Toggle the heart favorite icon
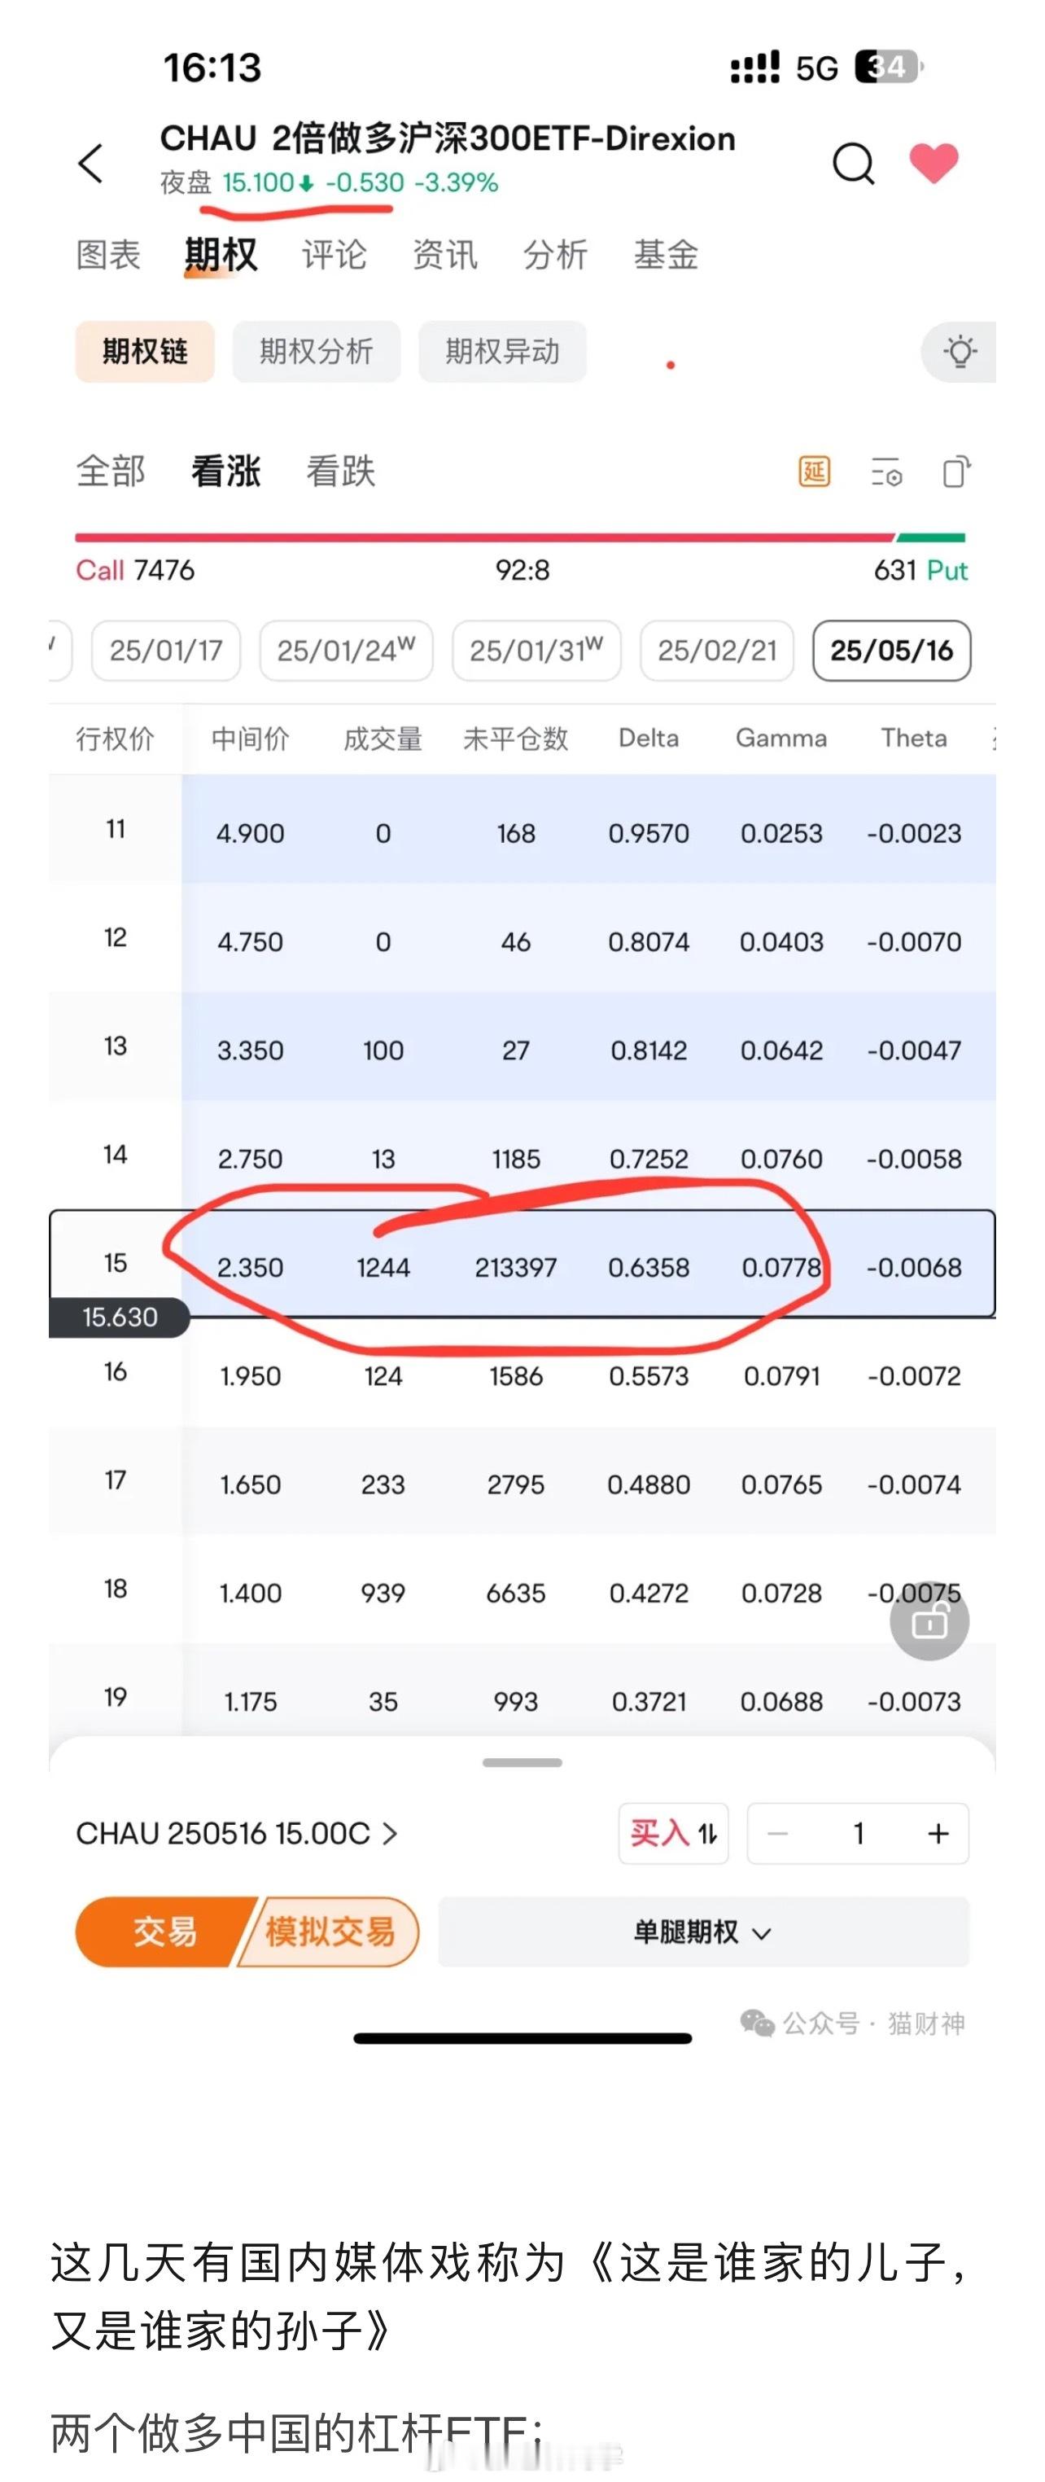This screenshot has width=1045, height=2482. (x=934, y=162)
